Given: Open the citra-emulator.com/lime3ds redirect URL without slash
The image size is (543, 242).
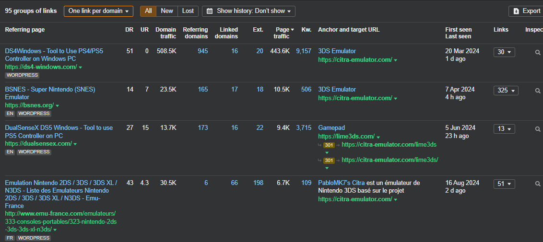Looking at the screenshot, I should click(389, 145).
